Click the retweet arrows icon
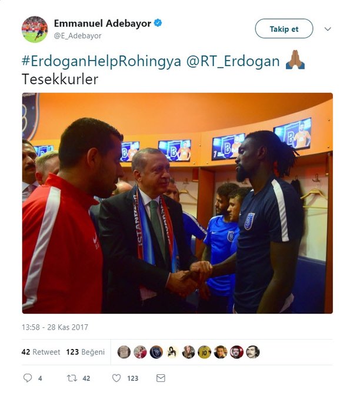This screenshot has width=353, height=399. (72, 378)
